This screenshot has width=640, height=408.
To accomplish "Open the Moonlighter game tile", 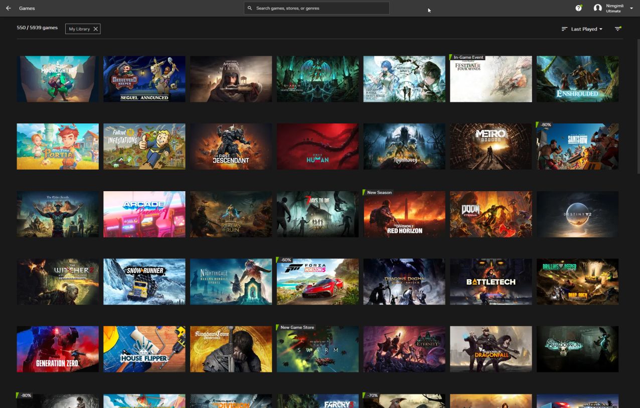I will coord(58,79).
